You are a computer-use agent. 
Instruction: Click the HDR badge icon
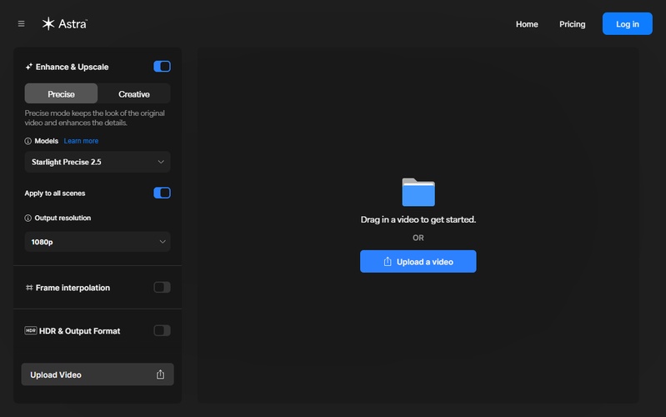(x=31, y=331)
